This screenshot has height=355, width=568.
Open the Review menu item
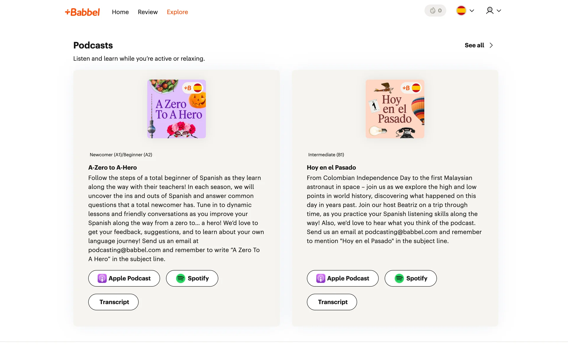(x=148, y=12)
